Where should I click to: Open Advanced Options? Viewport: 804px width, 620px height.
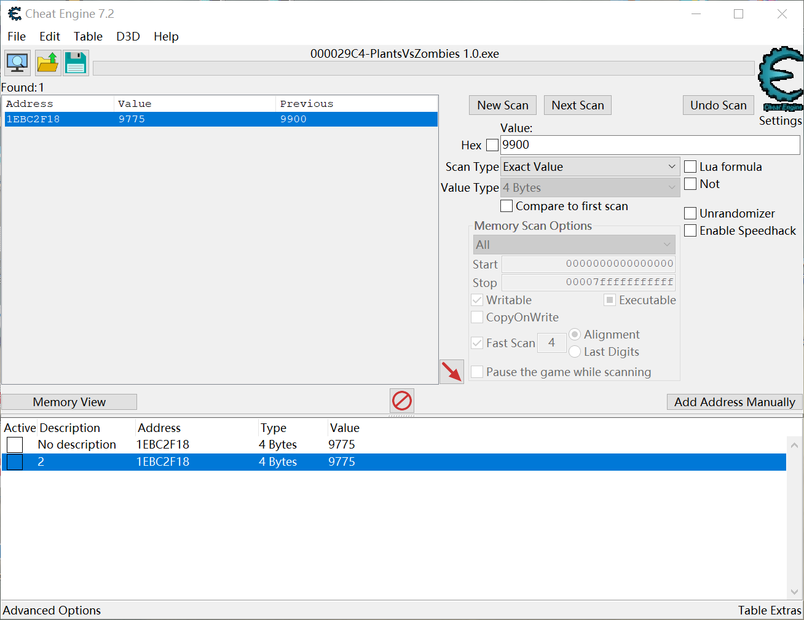pos(52,610)
